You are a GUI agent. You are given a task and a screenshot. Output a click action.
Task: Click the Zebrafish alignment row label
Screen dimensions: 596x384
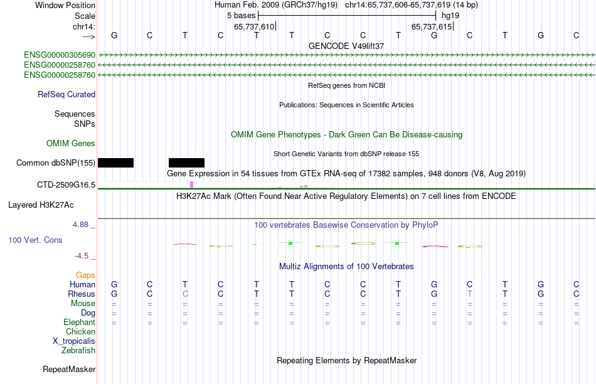(78, 350)
